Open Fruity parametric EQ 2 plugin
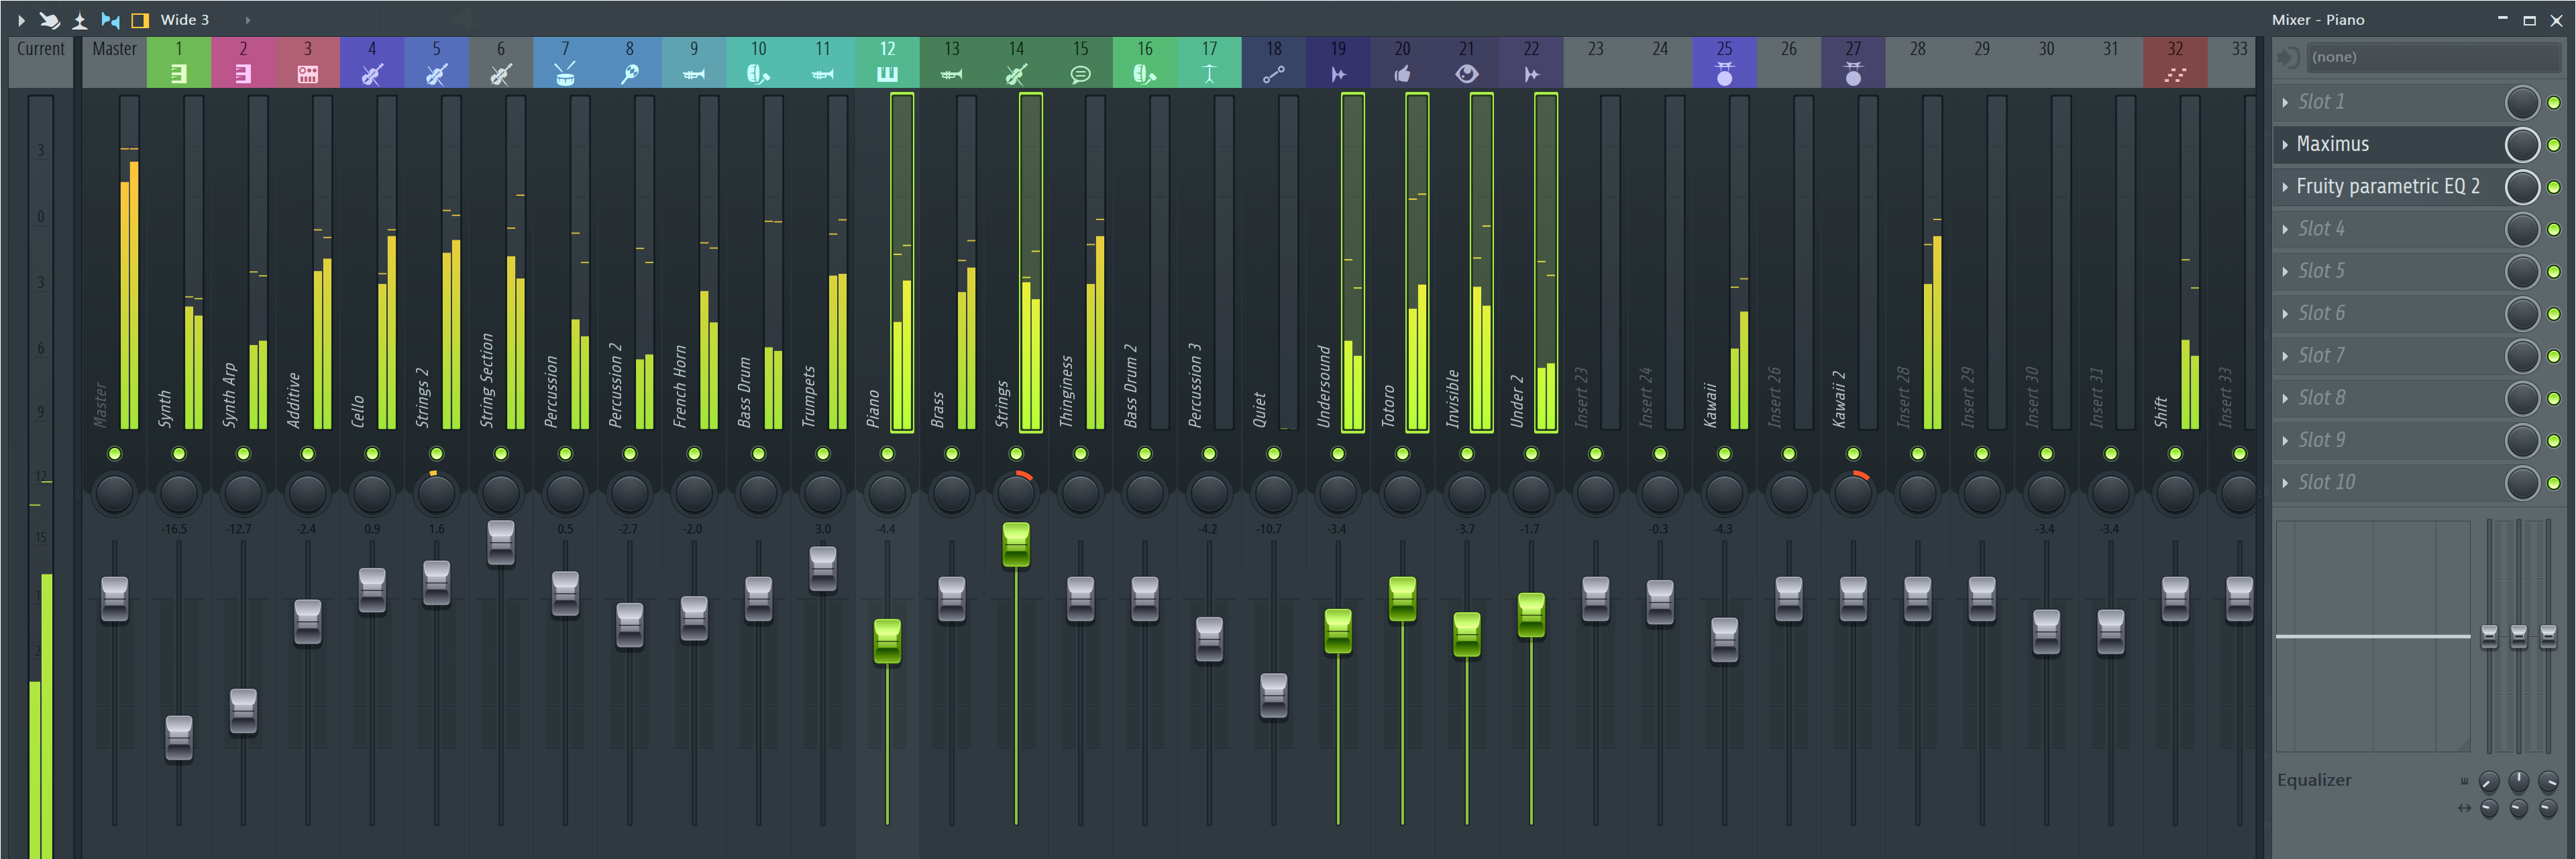The image size is (2576, 859). [x=2387, y=187]
